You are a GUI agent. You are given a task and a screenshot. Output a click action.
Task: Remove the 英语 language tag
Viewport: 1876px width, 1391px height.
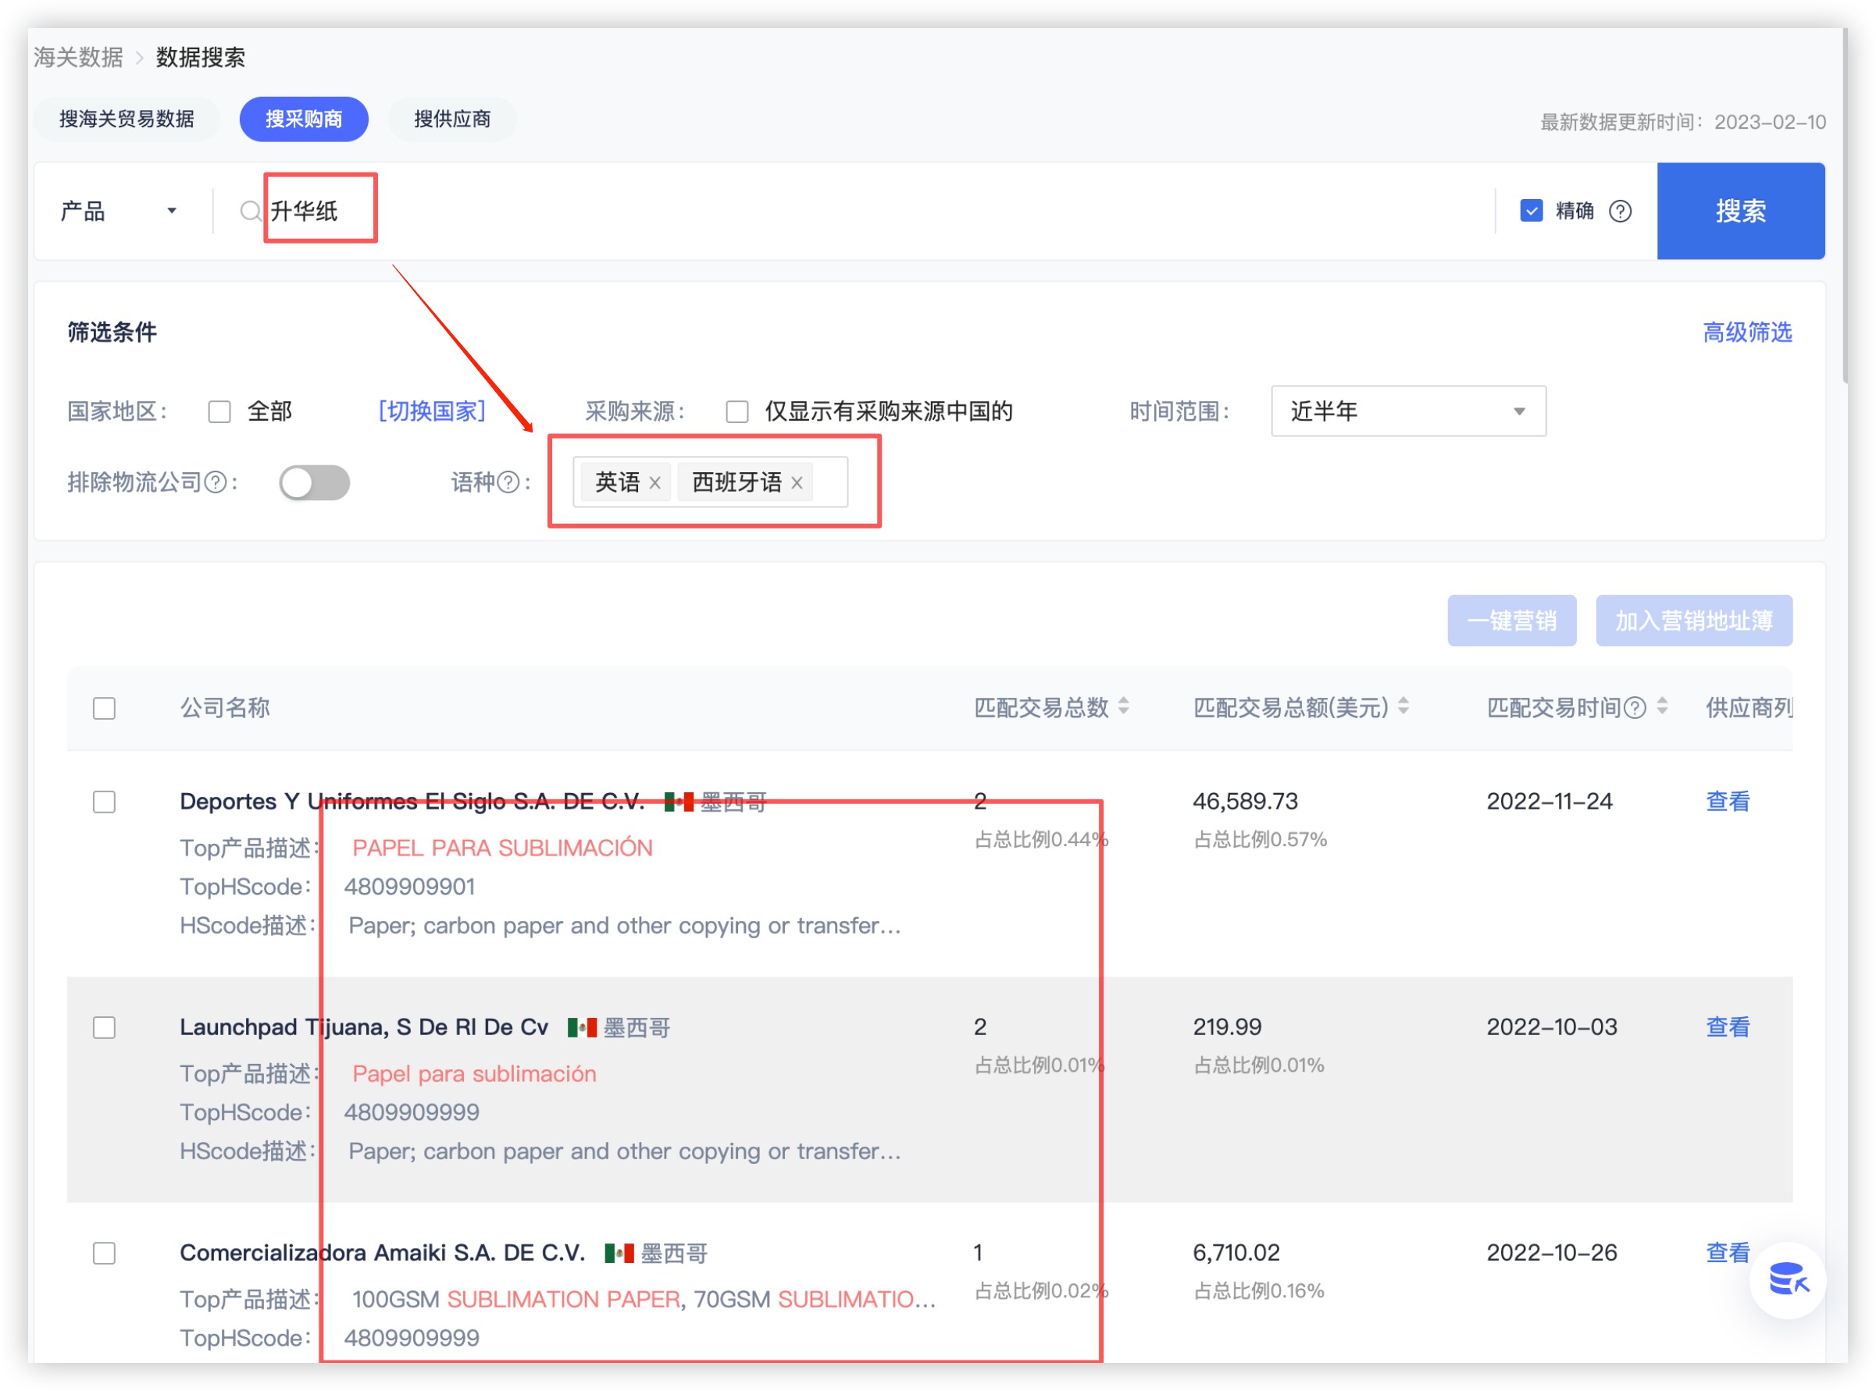tap(655, 482)
